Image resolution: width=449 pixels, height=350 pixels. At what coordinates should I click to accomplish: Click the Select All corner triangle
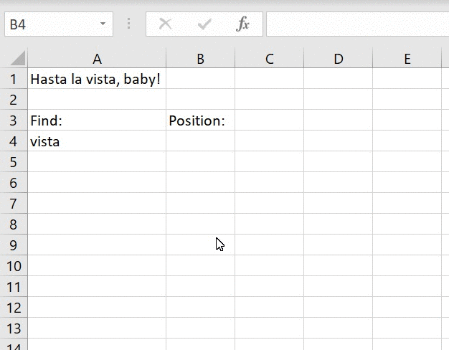[17, 59]
